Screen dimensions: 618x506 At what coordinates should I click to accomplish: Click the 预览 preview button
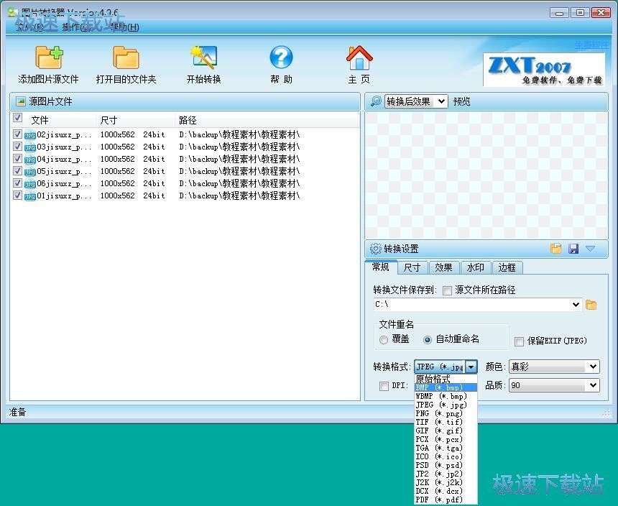pyautogui.click(x=460, y=101)
